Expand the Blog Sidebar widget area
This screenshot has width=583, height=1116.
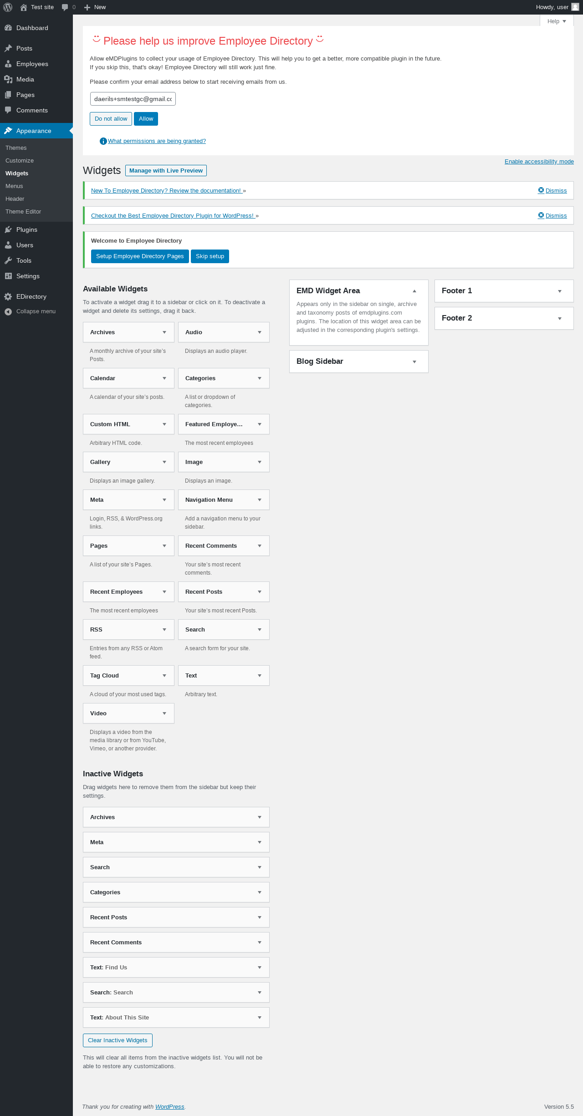coord(414,362)
